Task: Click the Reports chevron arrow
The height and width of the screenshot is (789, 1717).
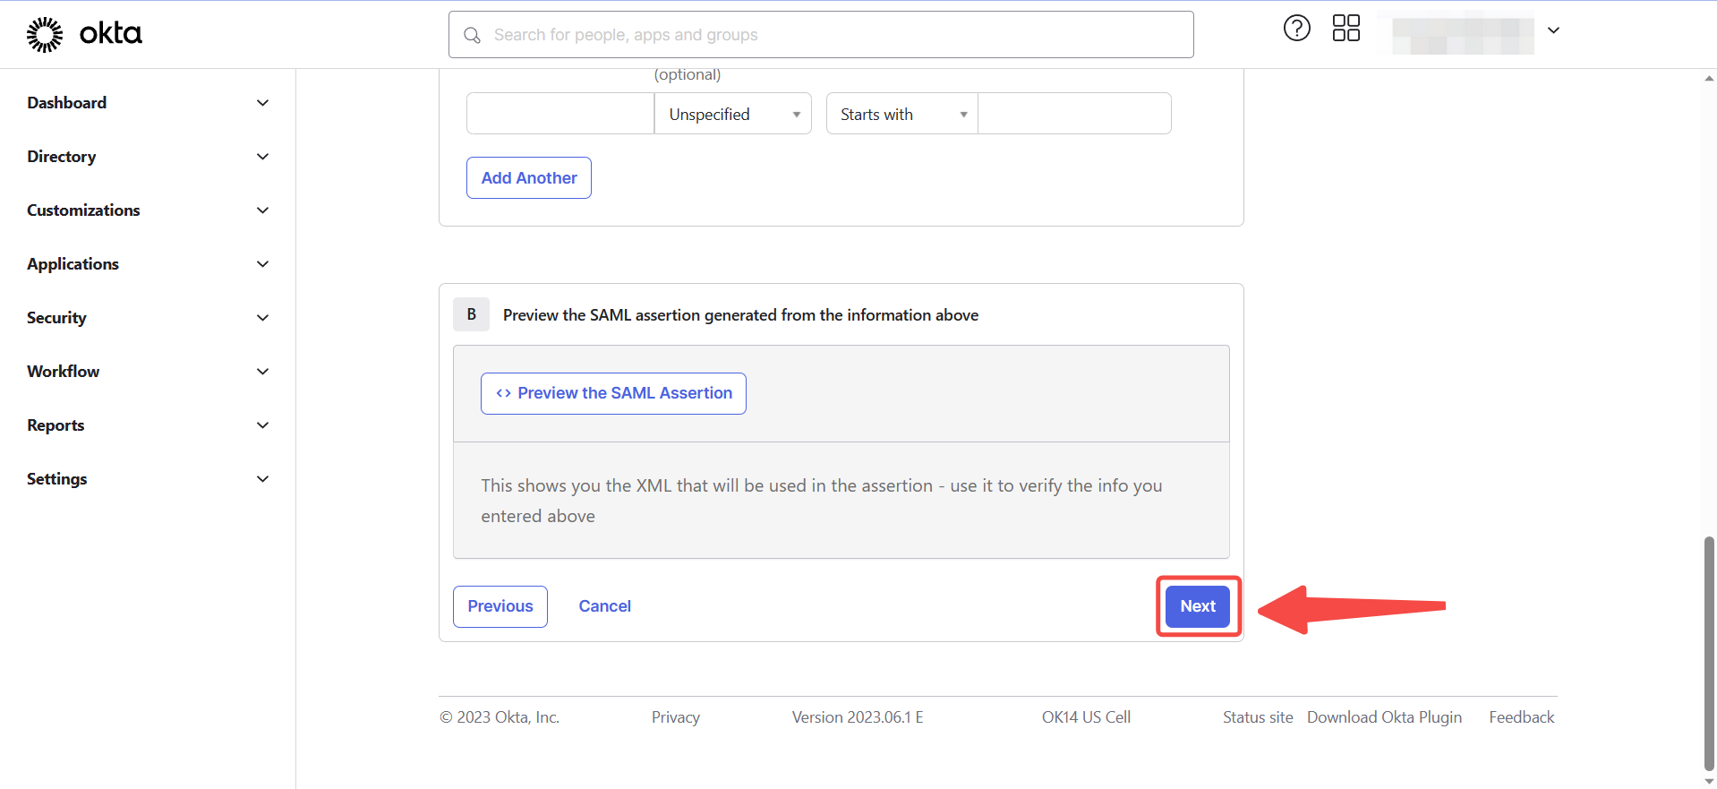Action: click(262, 425)
